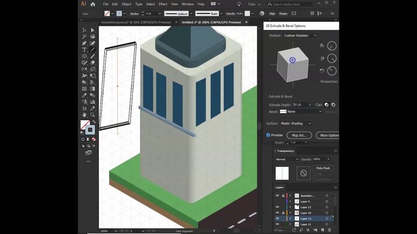Open stroke weight dropdown
Image resolution: width=417 pixels, height=234 pixels.
pos(160,14)
